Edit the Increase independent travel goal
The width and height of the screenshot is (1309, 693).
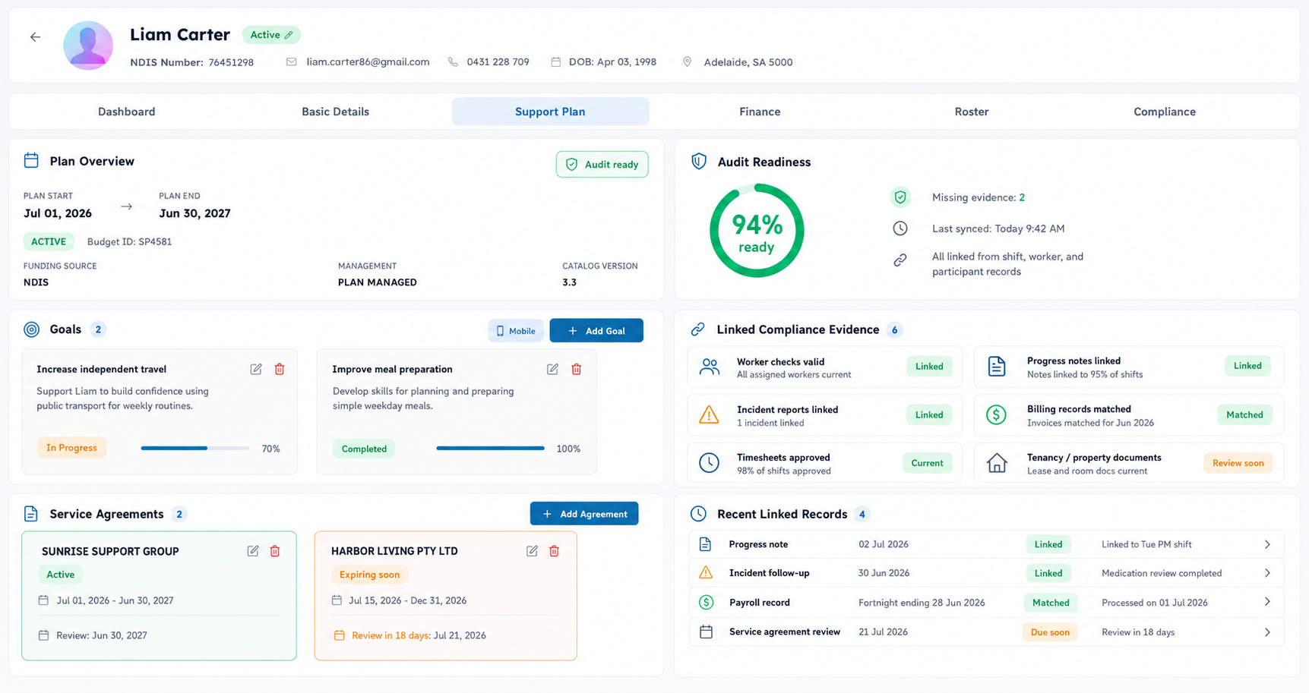[256, 369]
